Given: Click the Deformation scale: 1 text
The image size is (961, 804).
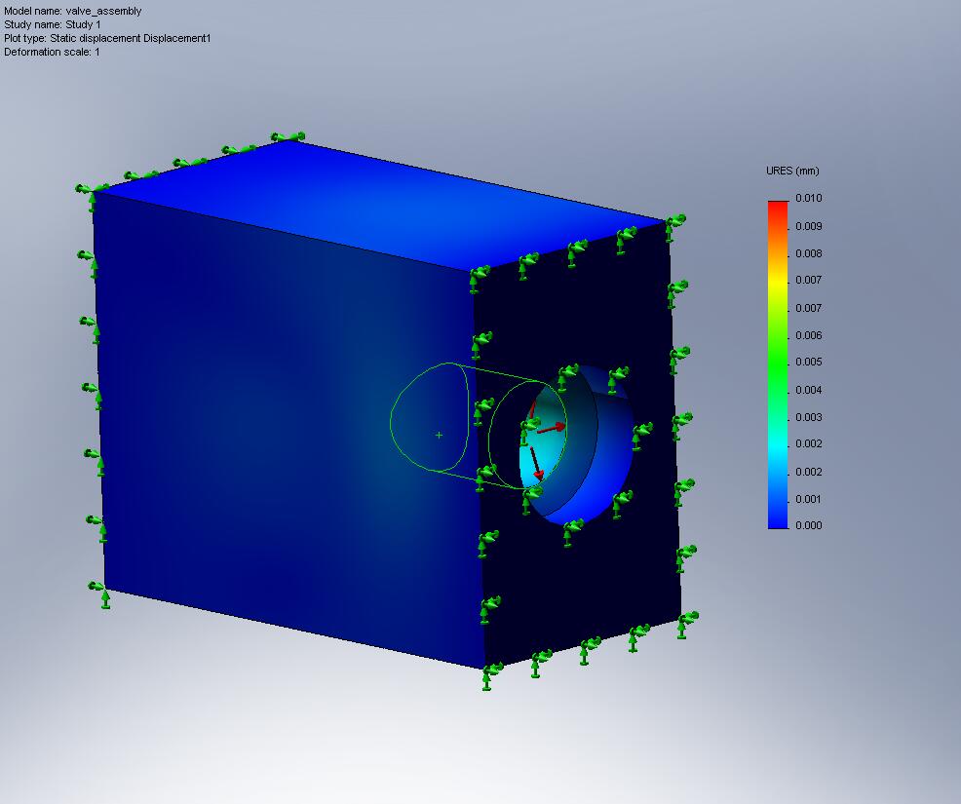Looking at the screenshot, I should pyautogui.click(x=52, y=52).
